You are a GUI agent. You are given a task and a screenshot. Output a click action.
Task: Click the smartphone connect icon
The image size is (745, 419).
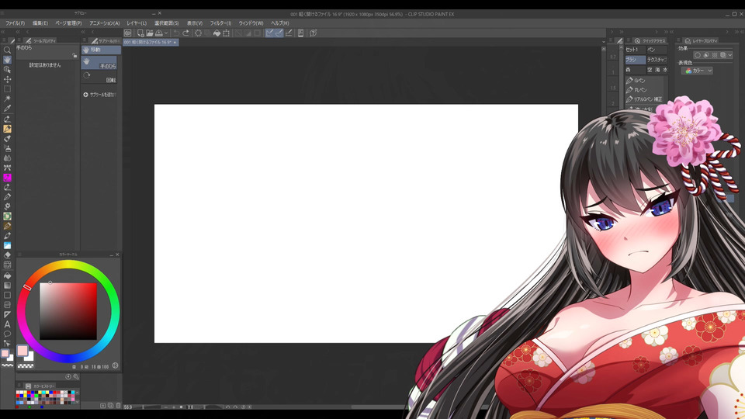300,33
